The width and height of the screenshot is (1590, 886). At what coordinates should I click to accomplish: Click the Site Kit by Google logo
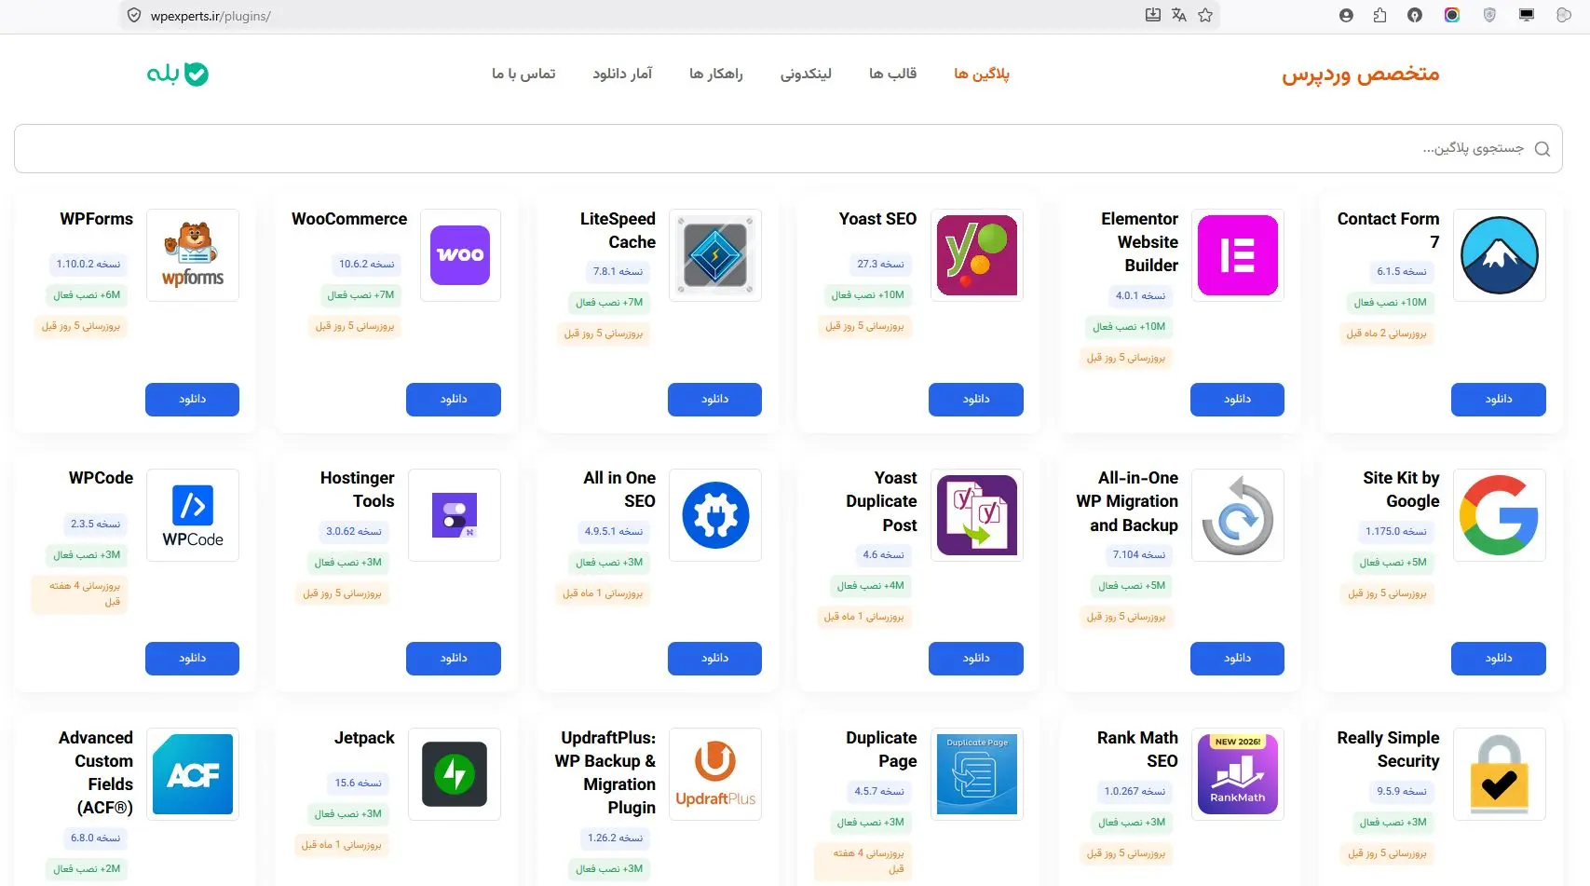click(x=1499, y=515)
